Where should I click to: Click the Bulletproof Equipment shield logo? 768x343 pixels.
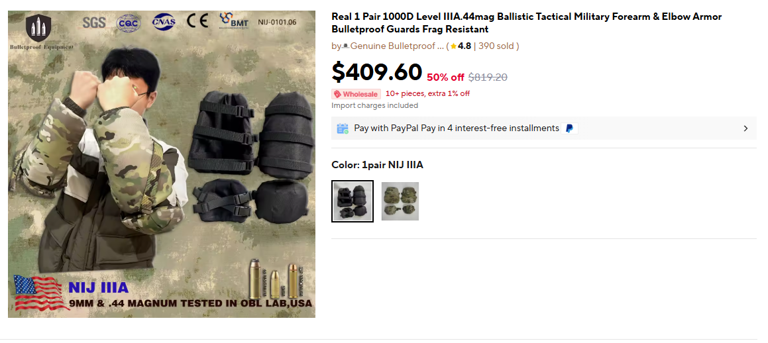(38, 28)
